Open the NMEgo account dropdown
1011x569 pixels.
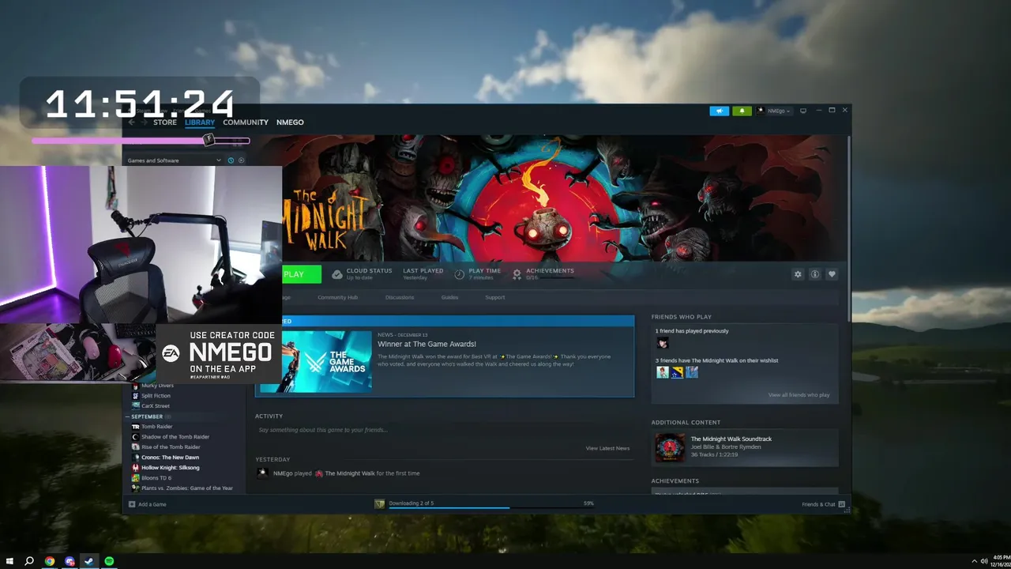pos(775,111)
